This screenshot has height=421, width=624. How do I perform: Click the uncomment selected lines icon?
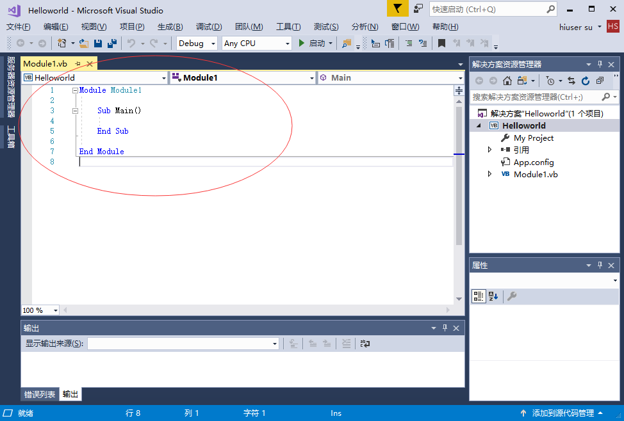[x=423, y=43]
